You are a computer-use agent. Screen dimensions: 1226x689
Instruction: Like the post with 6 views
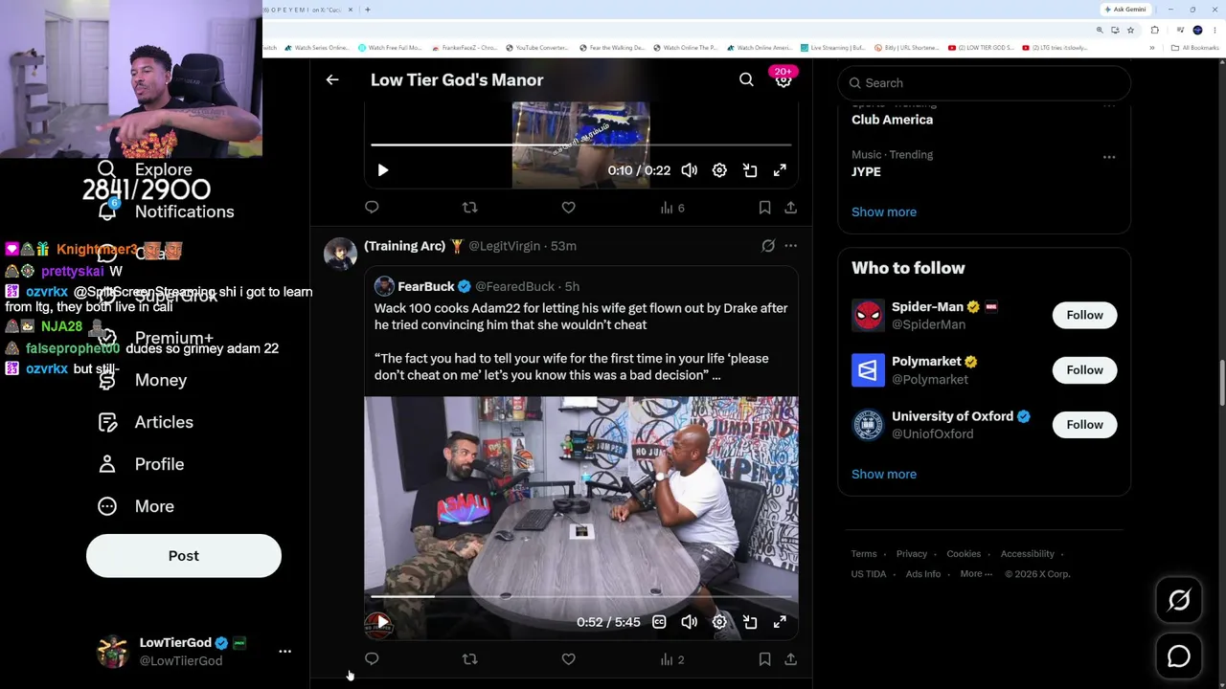point(568,208)
